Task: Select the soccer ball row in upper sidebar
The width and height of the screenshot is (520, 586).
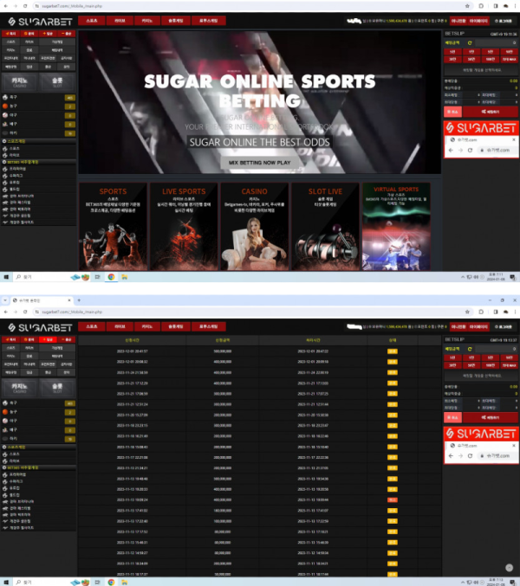Action: click(38, 97)
